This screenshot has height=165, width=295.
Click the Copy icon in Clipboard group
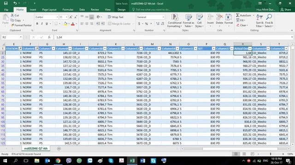coord(12,20)
